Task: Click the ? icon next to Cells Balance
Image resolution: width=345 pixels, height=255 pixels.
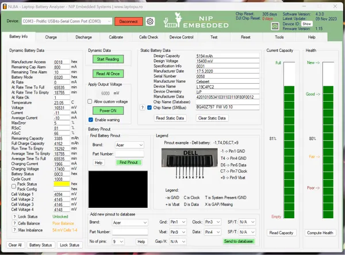Action: pyautogui.click(x=14, y=224)
